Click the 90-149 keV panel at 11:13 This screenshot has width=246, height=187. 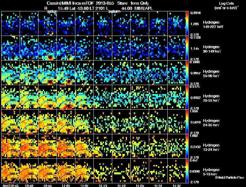pos(103,48)
